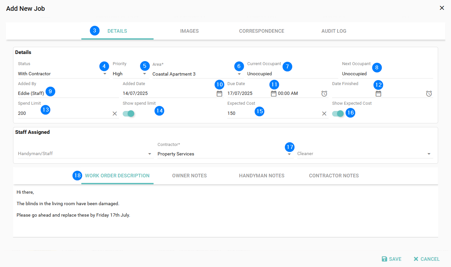This screenshot has height=267, width=451.
Task: Open the Contractor Notes tab
Action: tap(333, 176)
